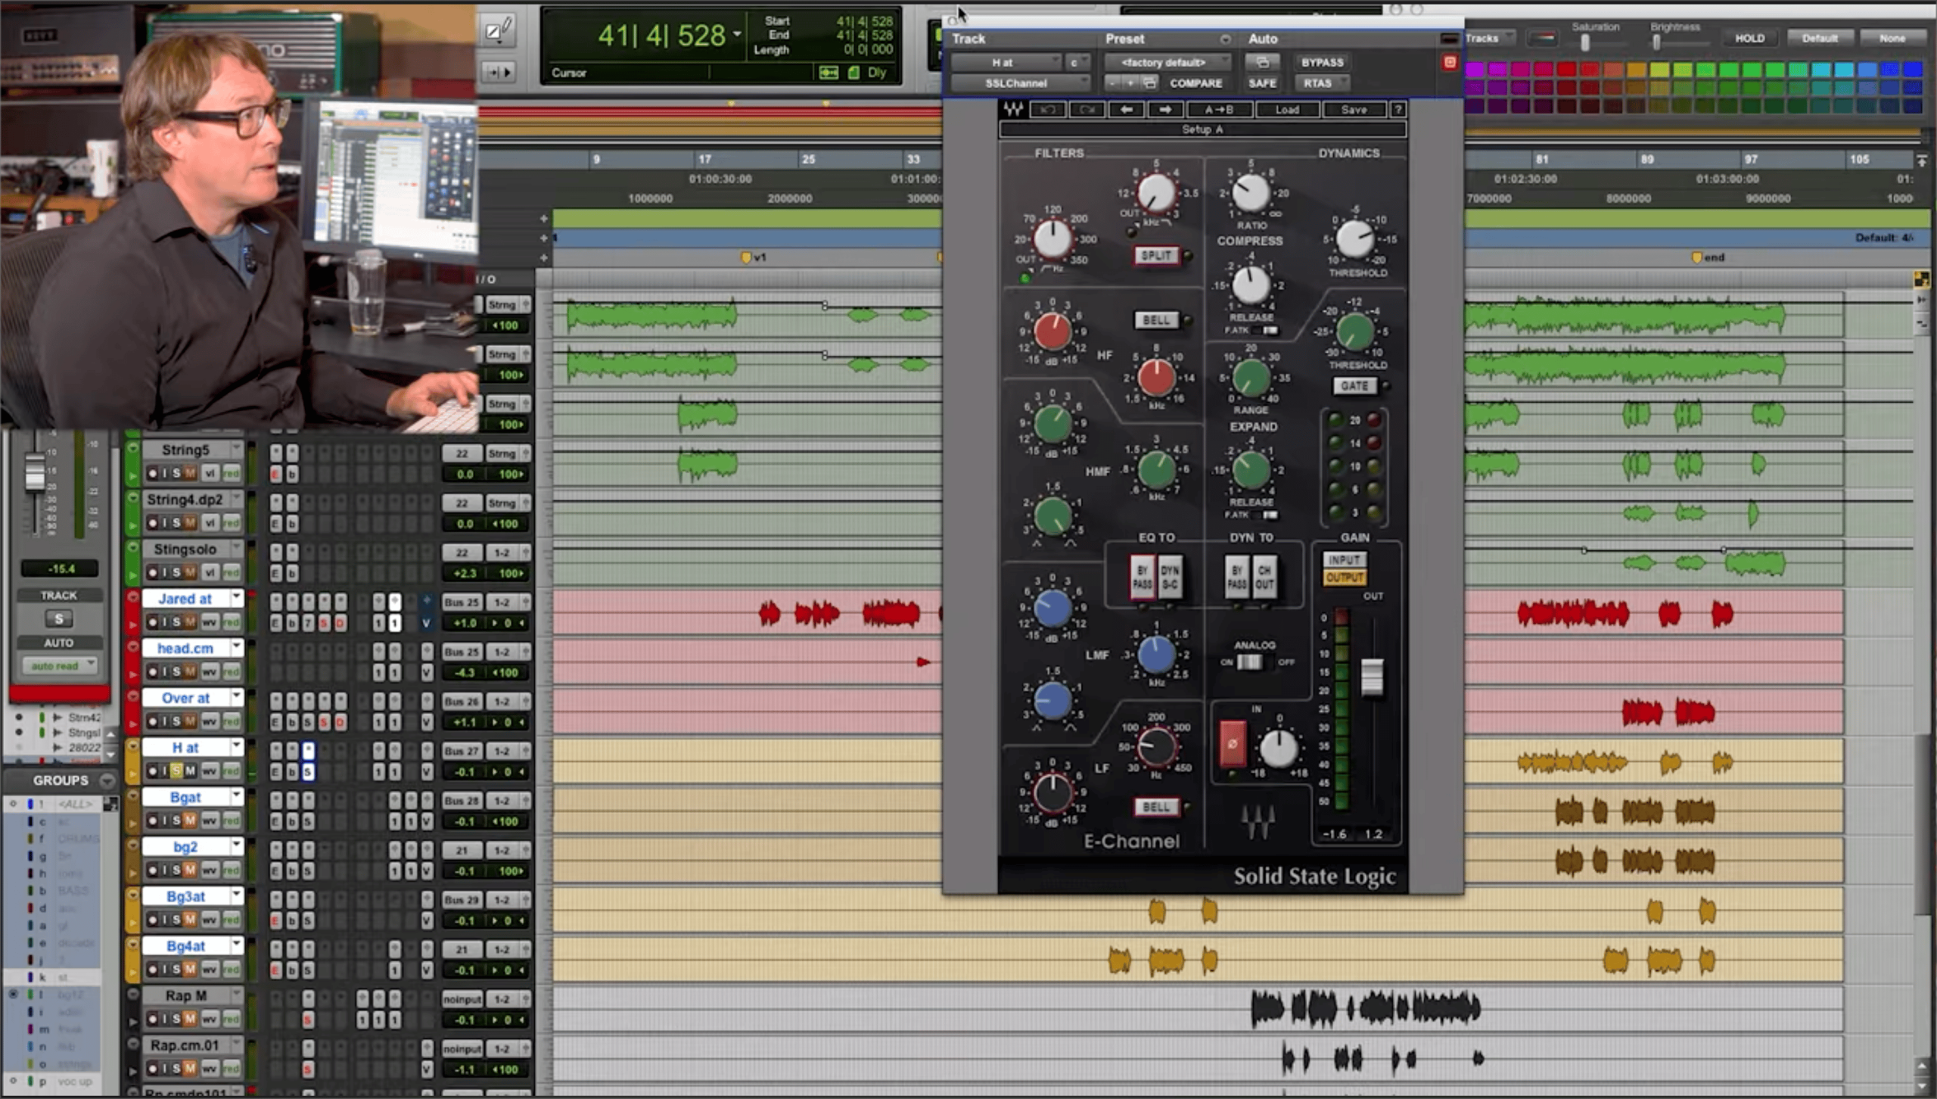This screenshot has height=1099, width=1937.
Task: Open the auto read automation mode menu
Action: point(59,666)
